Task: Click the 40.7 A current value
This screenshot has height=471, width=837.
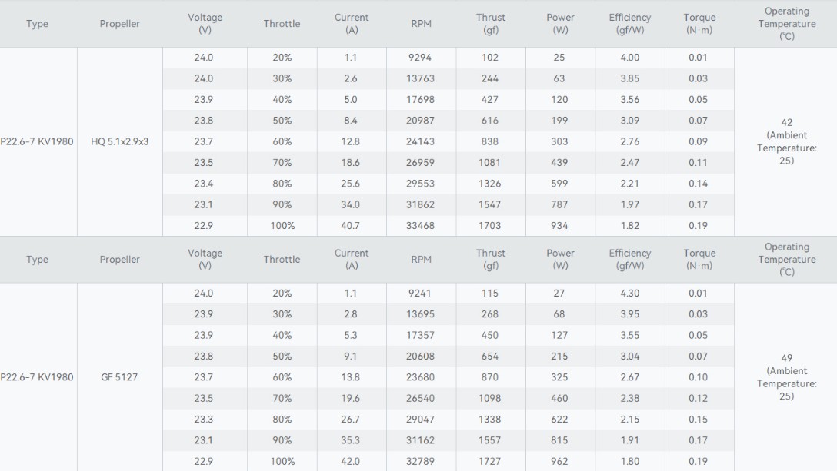Action: tap(351, 226)
